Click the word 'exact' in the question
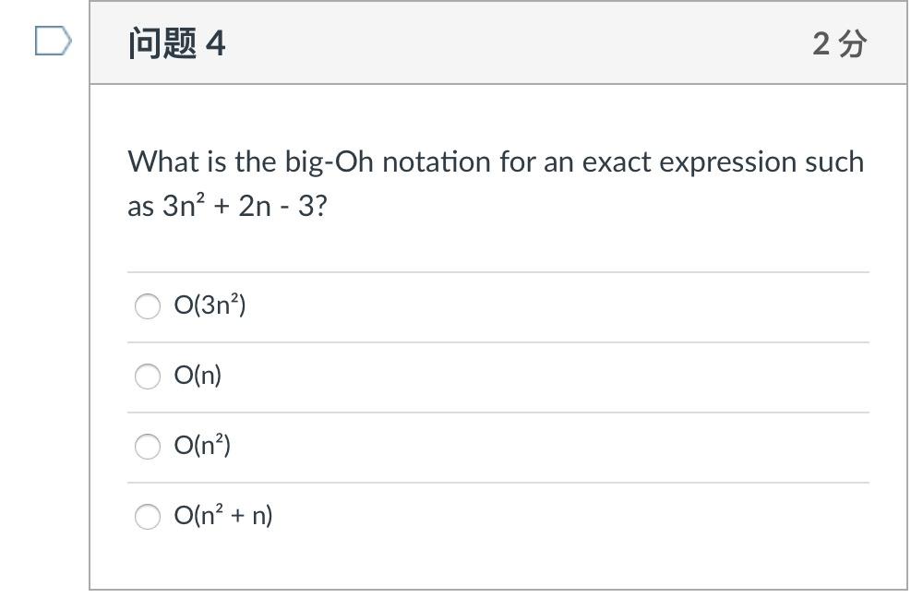 (617, 161)
